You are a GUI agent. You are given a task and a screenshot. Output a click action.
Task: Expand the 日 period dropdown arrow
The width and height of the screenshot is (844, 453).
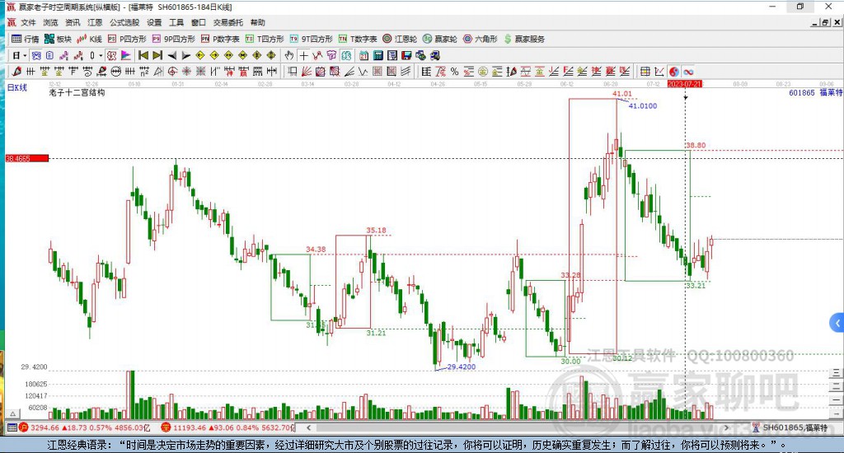[x=25, y=55]
